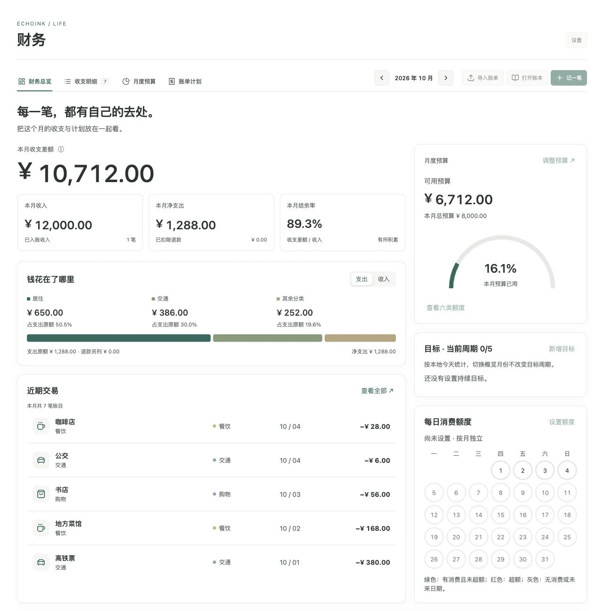Select 支出 in the spending toggle
The width and height of the screenshot is (604, 611).
pos(361,279)
